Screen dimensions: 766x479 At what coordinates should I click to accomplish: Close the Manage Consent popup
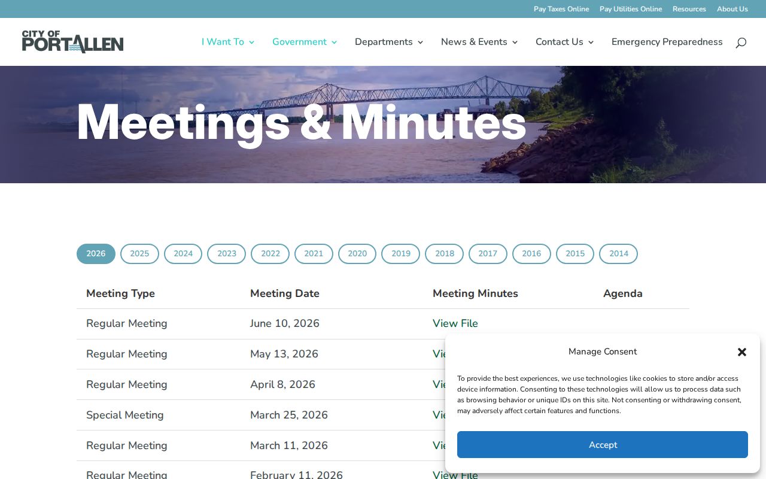click(x=742, y=352)
